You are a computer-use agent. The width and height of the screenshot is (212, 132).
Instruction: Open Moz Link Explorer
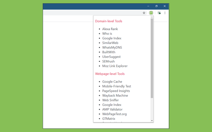(115, 66)
